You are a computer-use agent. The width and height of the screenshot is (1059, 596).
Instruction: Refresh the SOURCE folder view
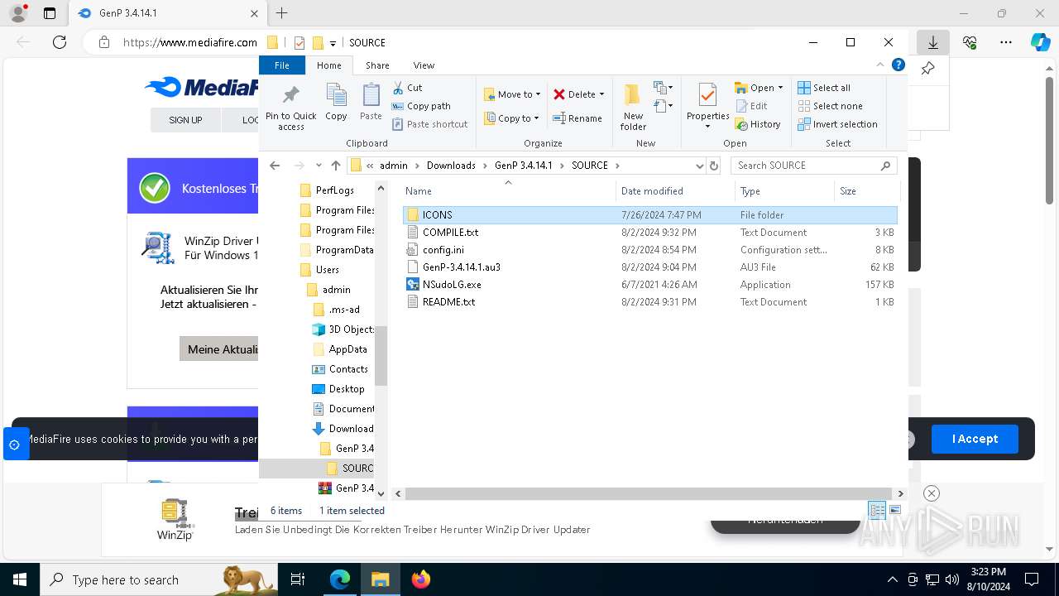pos(713,166)
